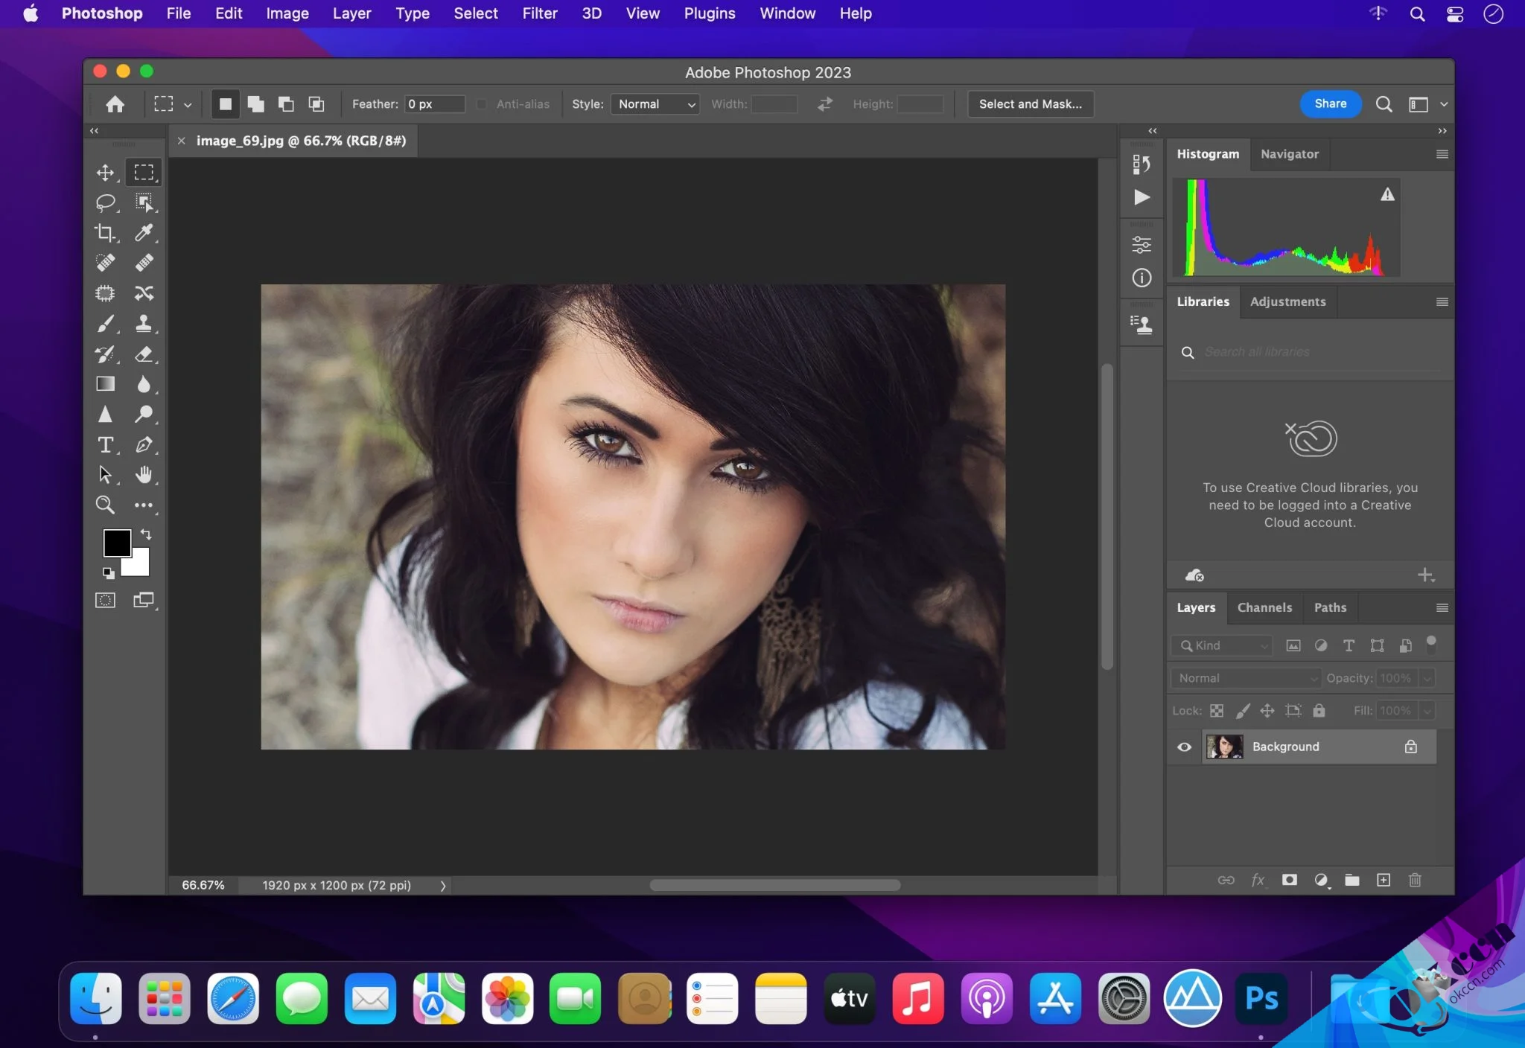Select the Clone Stamp tool

coord(144,324)
